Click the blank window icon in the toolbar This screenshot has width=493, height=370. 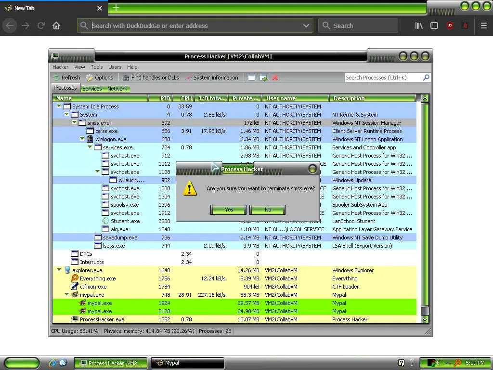point(251,78)
